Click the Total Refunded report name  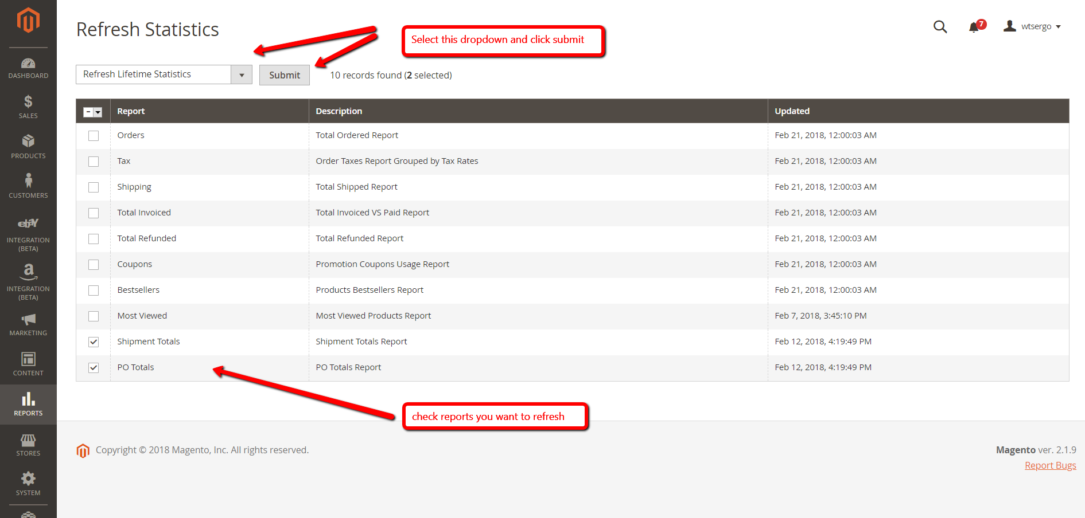(x=147, y=238)
